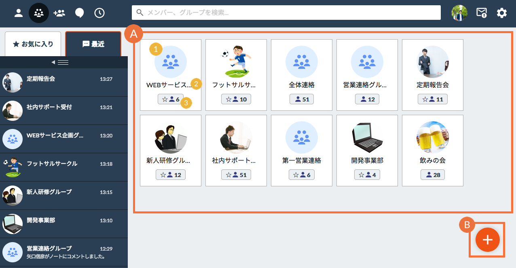Open the 飲みの会 group card
Viewport: 516px width, 268px height.
432,150
